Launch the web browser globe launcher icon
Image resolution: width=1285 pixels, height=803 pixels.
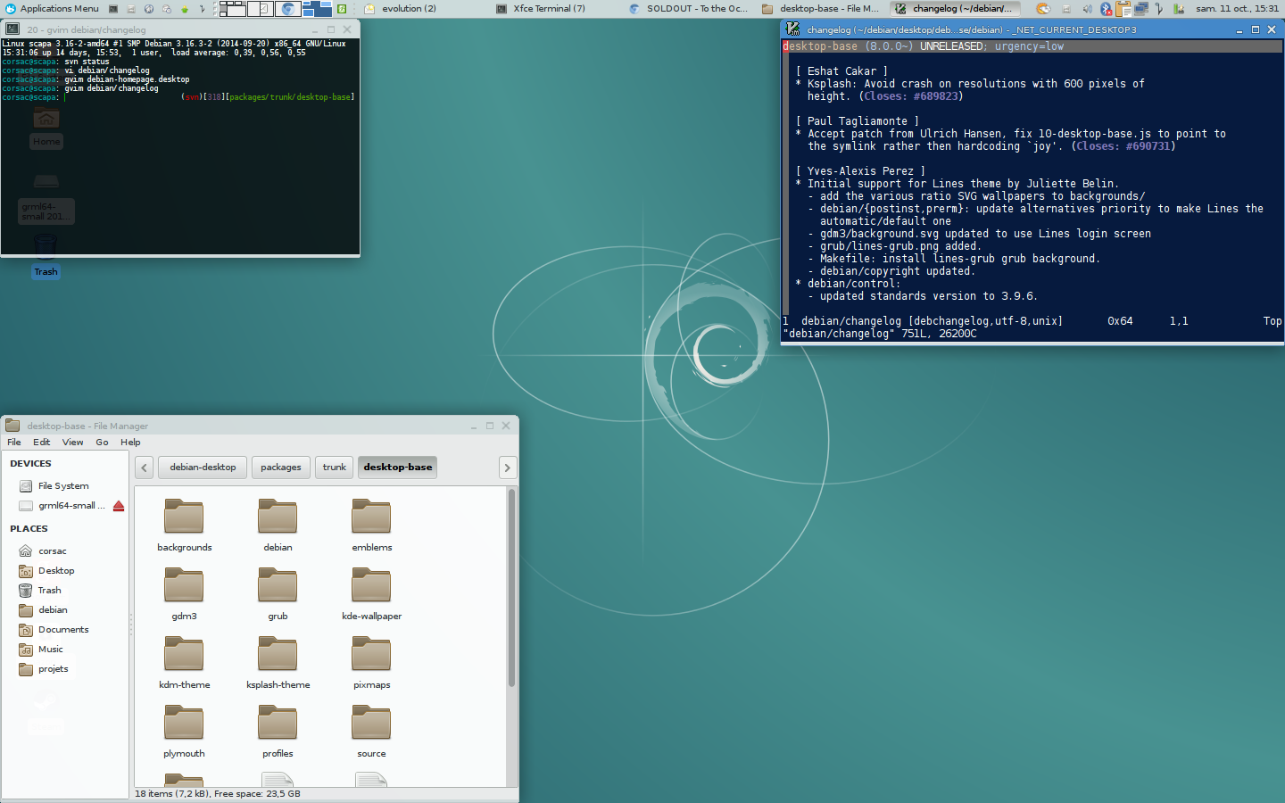pyautogui.click(x=149, y=8)
